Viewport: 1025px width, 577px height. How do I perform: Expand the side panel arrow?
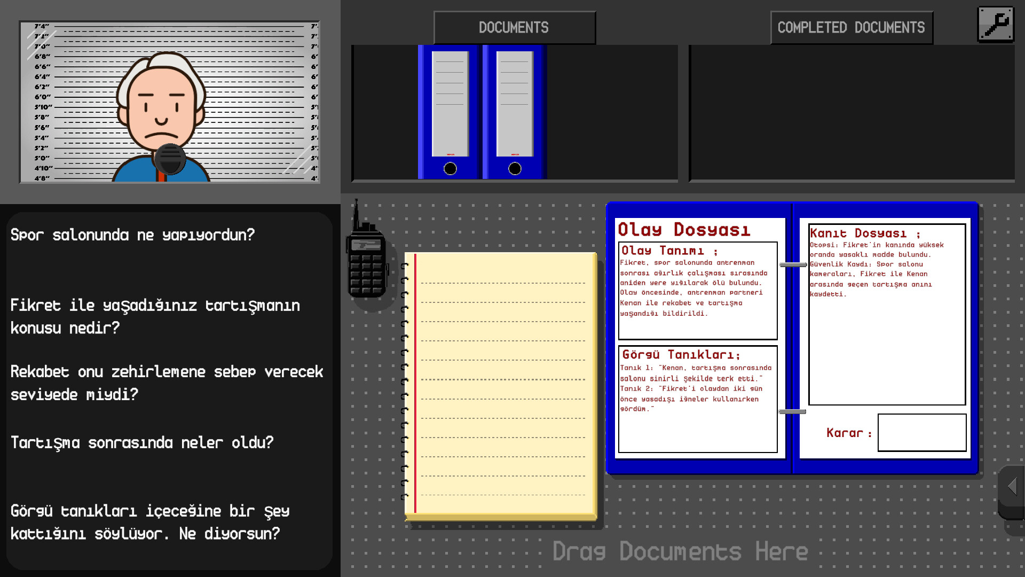1012,486
